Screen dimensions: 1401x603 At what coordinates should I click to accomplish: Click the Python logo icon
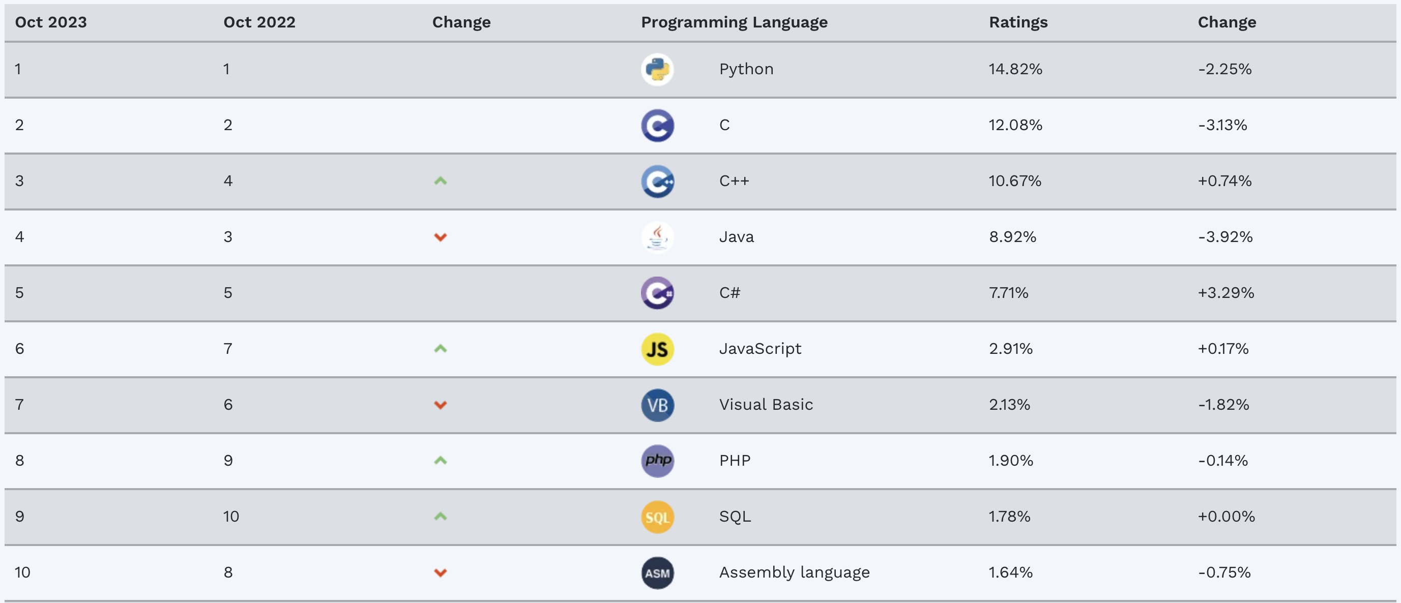[x=657, y=70]
